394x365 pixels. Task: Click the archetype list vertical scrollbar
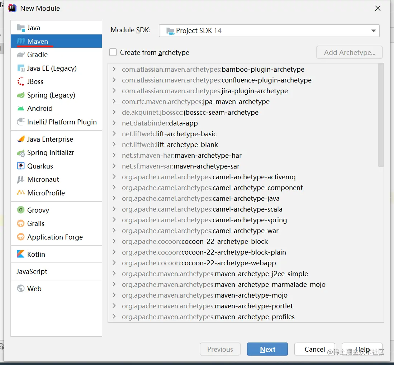point(381,115)
